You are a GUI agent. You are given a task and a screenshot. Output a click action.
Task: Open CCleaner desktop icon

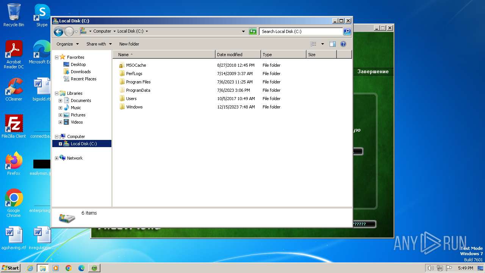[x=14, y=89]
